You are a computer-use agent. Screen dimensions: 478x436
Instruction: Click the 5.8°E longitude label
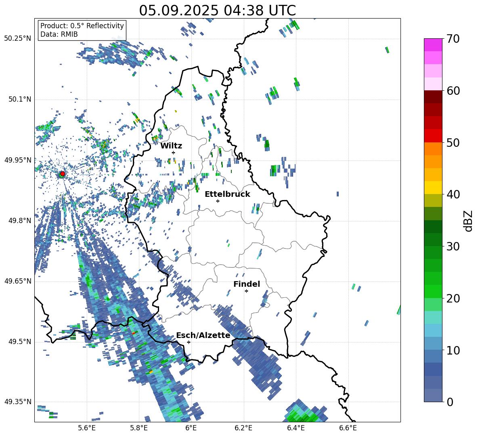[139, 428]
